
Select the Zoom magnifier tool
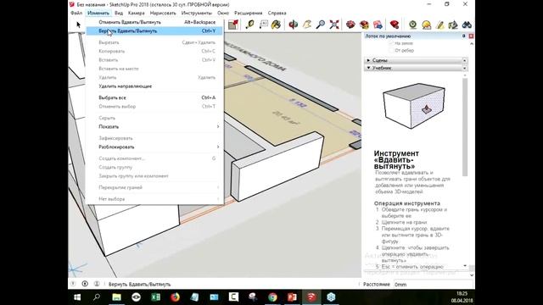(x=321, y=25)
